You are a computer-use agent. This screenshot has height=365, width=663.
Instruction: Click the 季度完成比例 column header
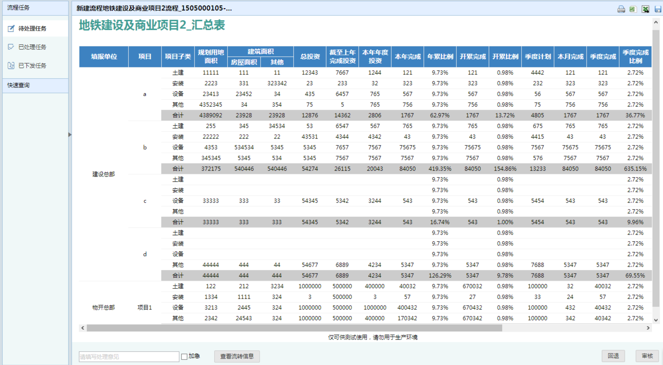point(635,57)
